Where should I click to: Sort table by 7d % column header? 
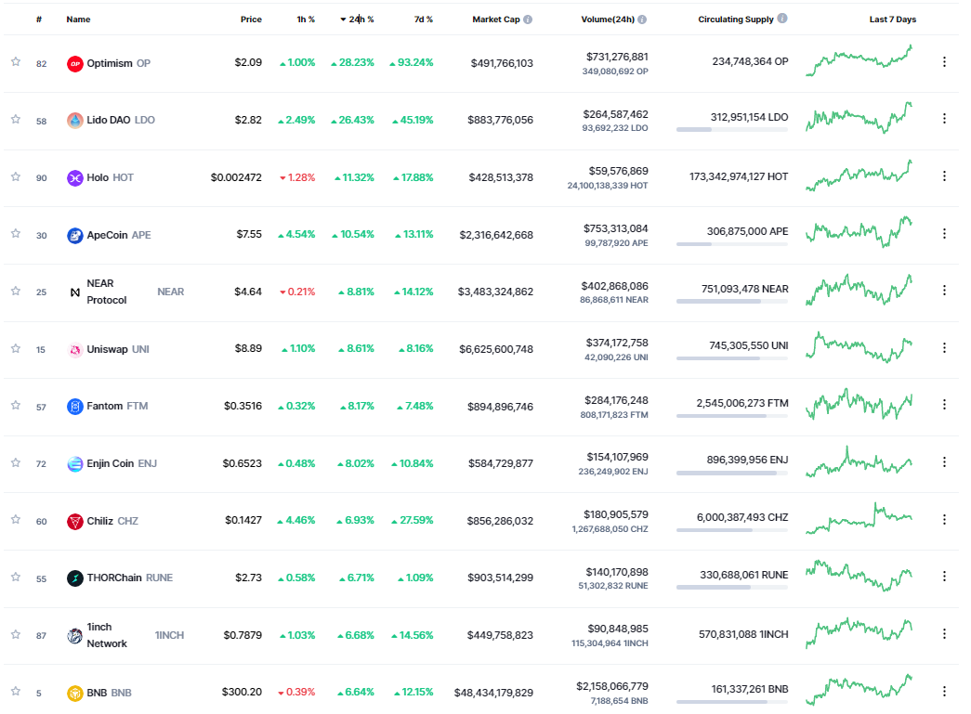[x=424, y=19]
